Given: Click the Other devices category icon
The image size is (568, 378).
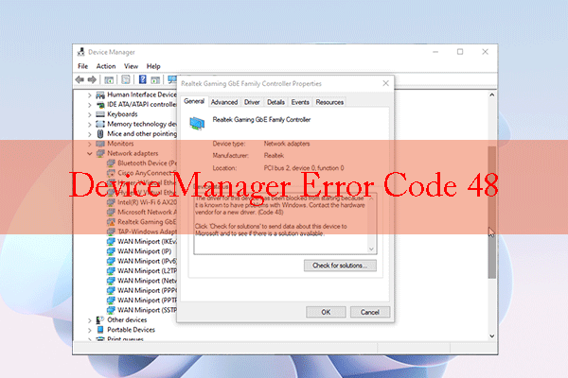Looking at the screenshot, I should click(x=100, y=319).
